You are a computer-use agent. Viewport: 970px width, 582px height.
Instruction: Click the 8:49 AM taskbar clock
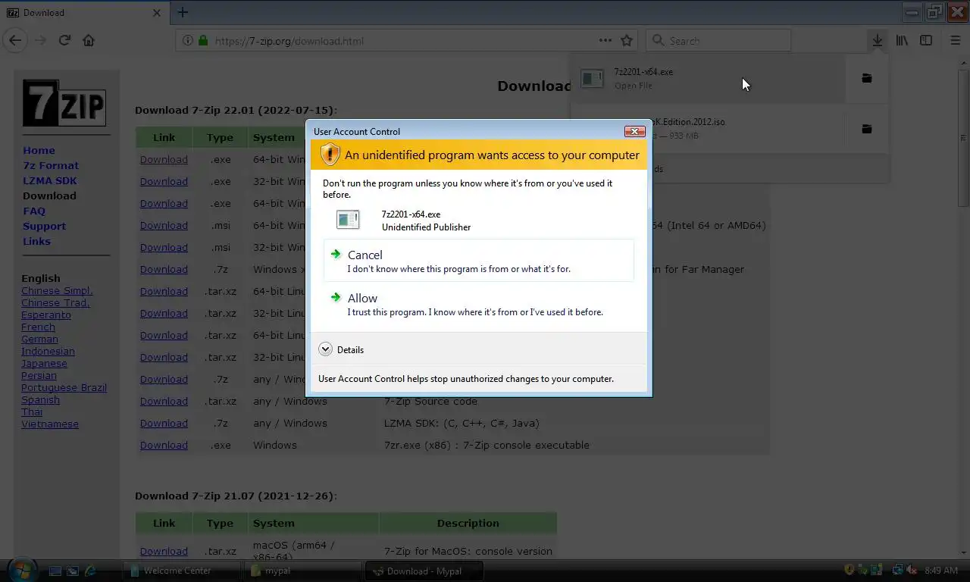(941, 571)
